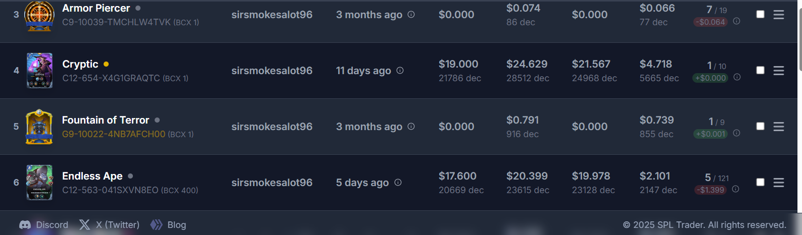Open the Armor Piercer row actions menu
The image size is (802, 235).
(779, 15)
